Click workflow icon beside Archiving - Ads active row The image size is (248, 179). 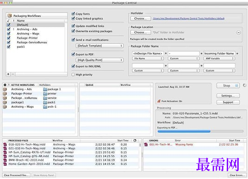tap(5, 89)
